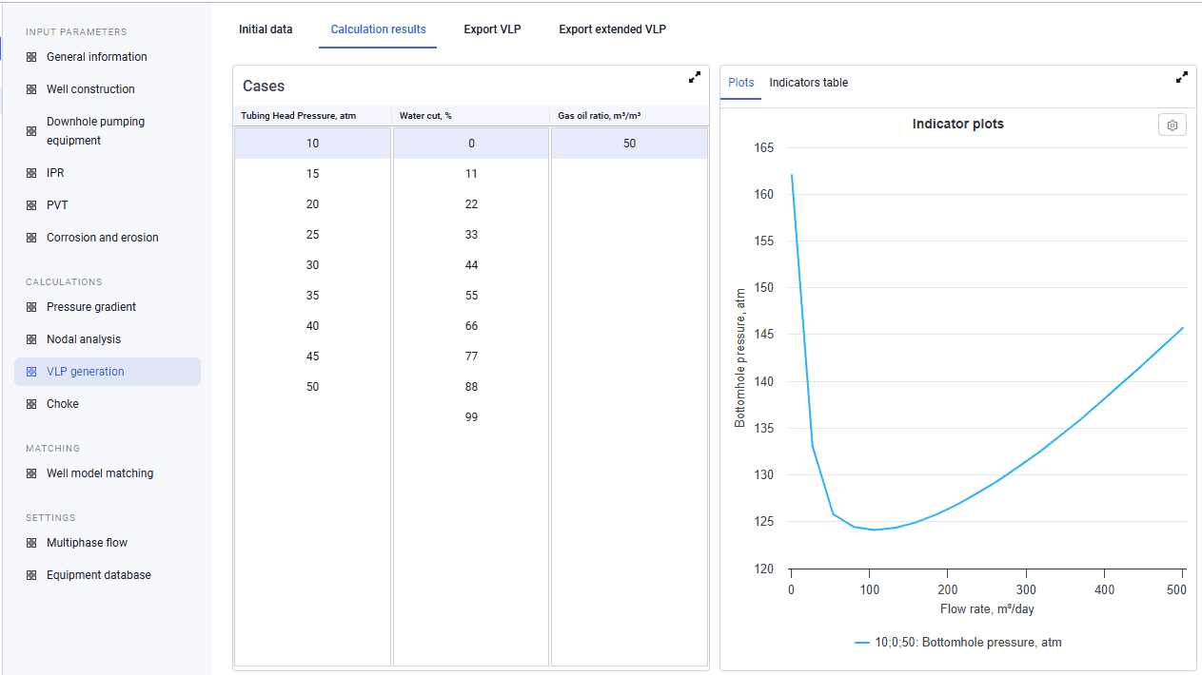Image resolution: width=1202 pixels, height=675 pixels.
Task: Click the Nodal analysis sidebar icon
Action: (x=31, y=339)
